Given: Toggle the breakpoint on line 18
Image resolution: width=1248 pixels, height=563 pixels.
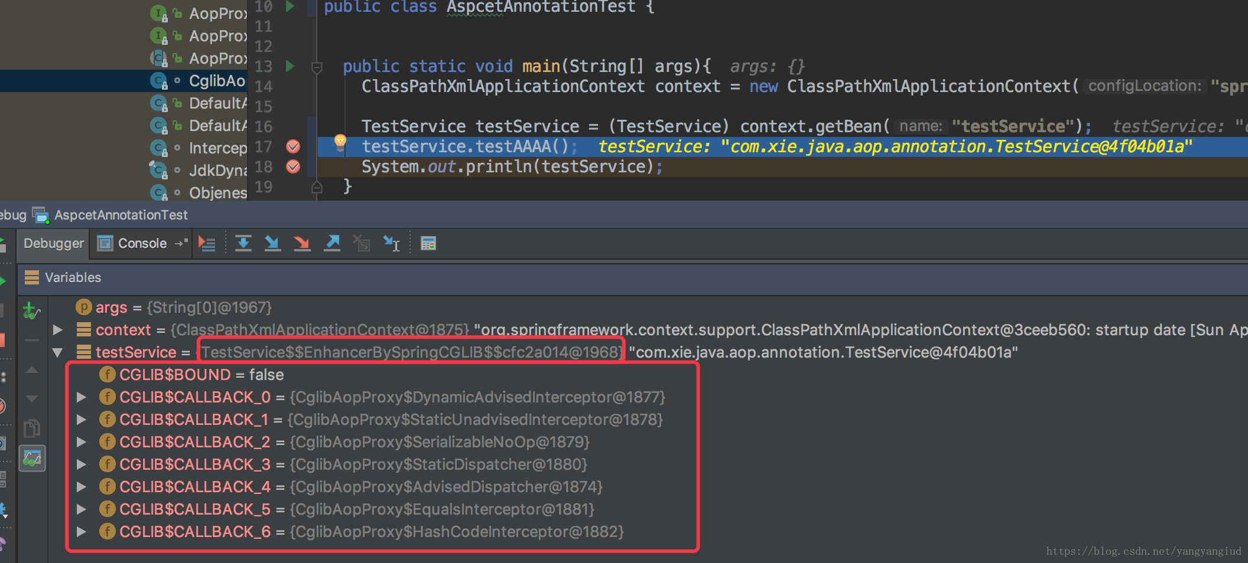Looking at the screenshot, I should (293, 166).
